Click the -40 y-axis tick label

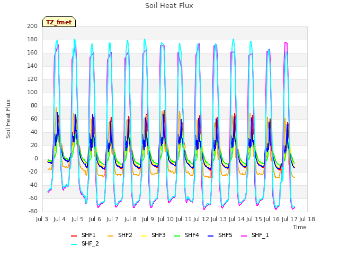[33, 185]
